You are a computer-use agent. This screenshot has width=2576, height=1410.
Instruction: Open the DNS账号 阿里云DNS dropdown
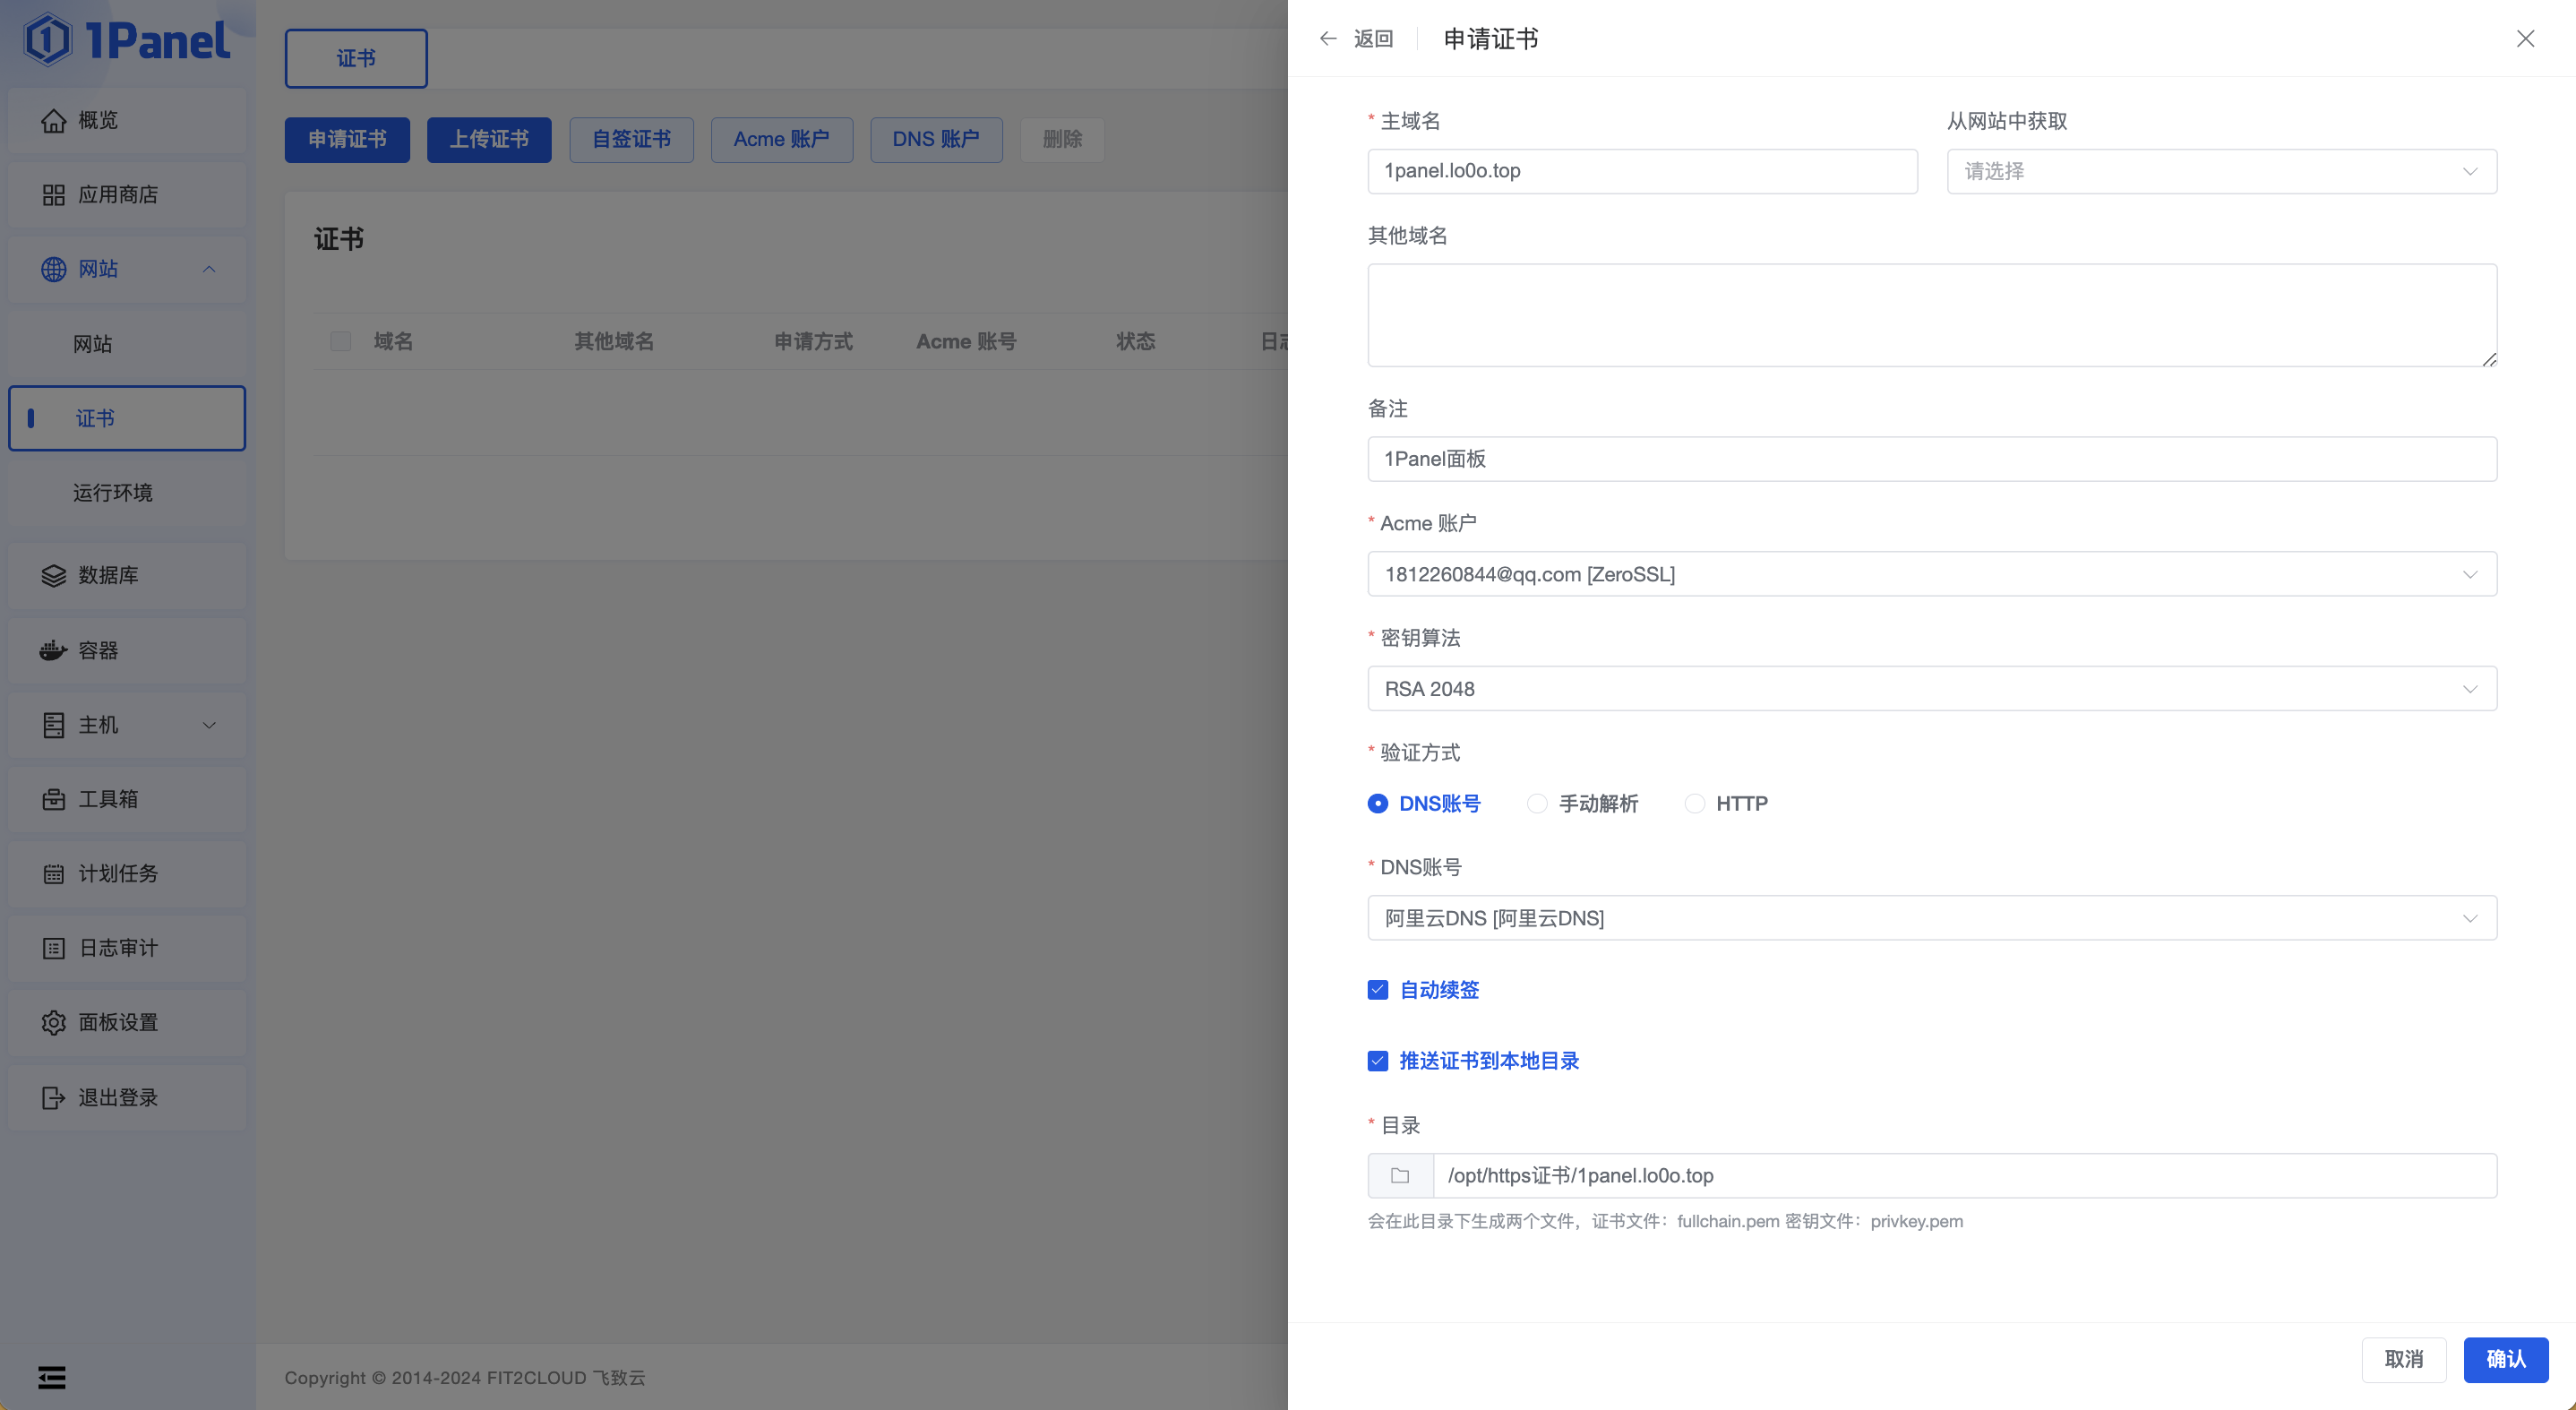click(x=1932, y=918)
